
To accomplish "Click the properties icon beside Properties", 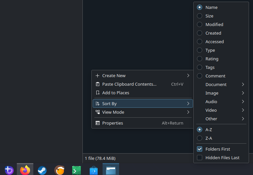I will click(x=97, y=123).
